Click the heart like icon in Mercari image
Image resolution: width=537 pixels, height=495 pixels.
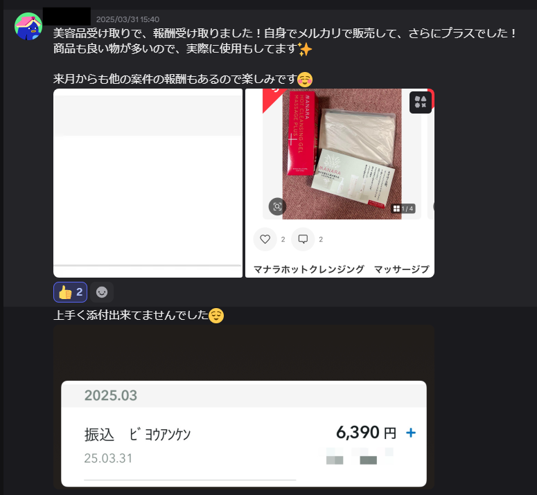(x=265, y=239)
